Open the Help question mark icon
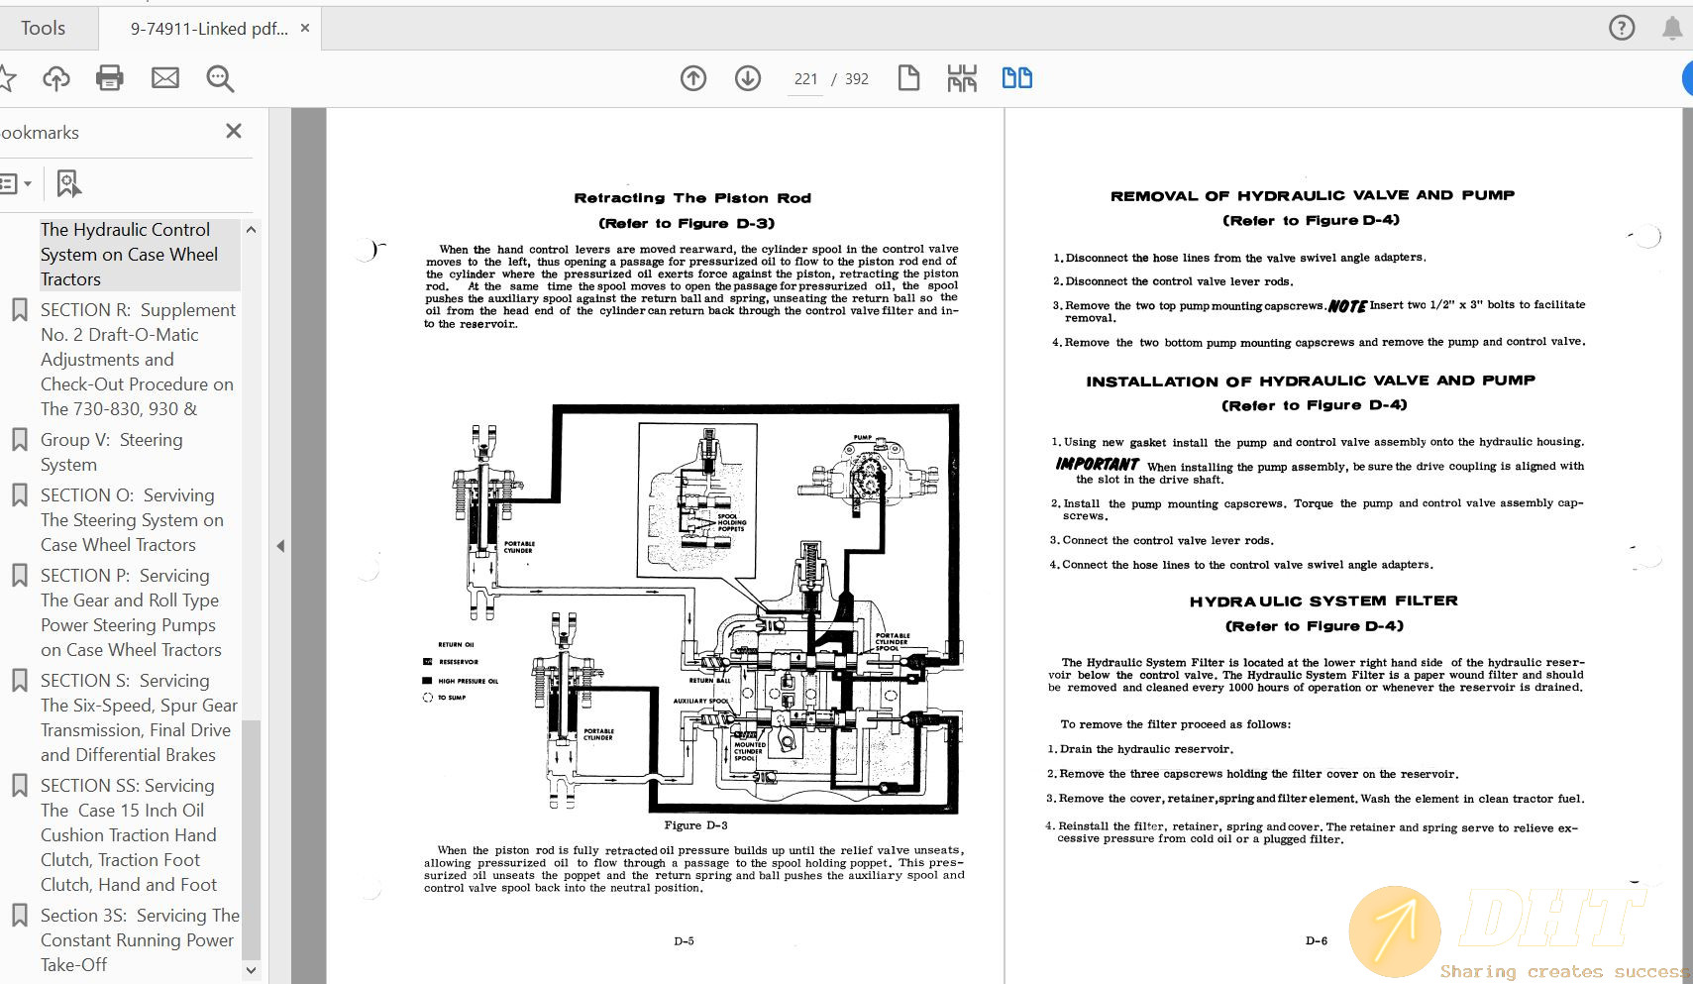The image size is (1693, 984). [x=1622, y=28]
